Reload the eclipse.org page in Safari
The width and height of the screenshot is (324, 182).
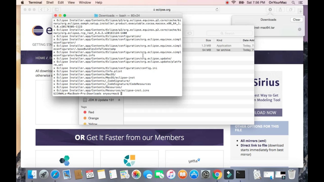(217, 10)
